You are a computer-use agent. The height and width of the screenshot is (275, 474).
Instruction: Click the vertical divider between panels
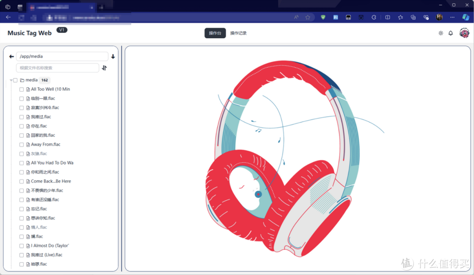click(x=122, y=159)
